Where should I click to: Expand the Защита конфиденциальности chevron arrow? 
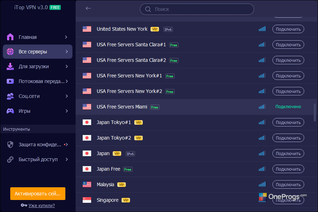[66, 145]
